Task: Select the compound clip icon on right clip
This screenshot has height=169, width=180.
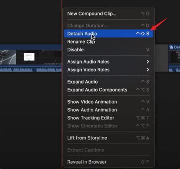Action: tap(171, 47)
